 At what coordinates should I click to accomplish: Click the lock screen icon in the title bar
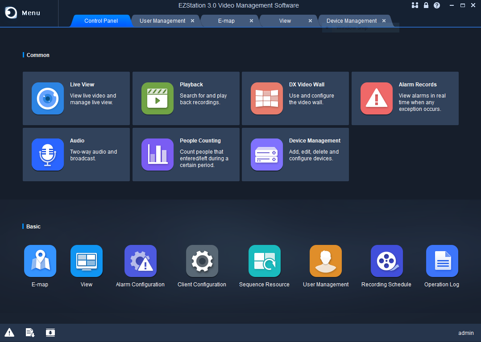[426, 5]
